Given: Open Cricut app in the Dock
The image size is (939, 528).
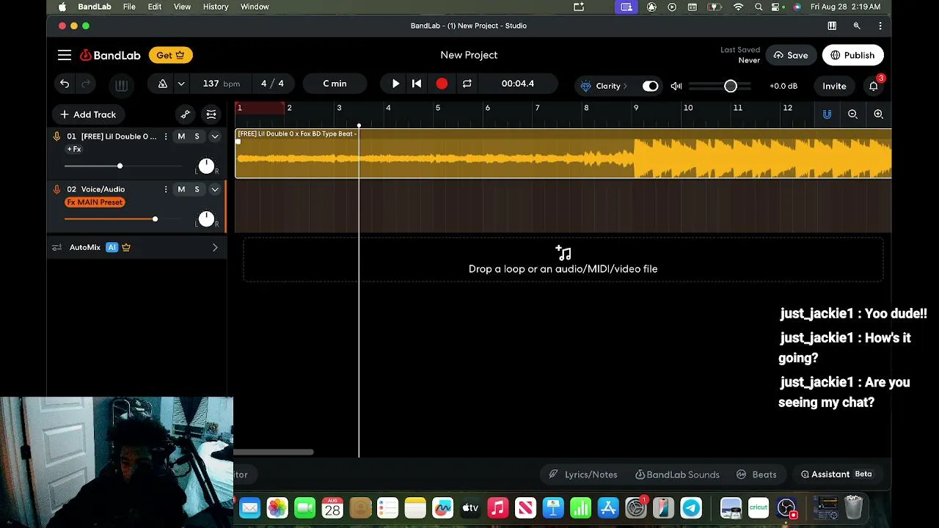Looking at the screenshot, I should 759,507.
